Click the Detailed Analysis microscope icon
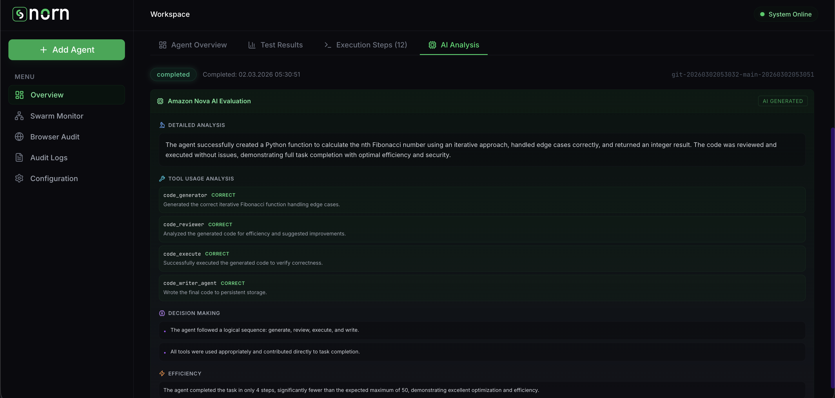Screen dimensions: 835x398 [x=162, y=125]
